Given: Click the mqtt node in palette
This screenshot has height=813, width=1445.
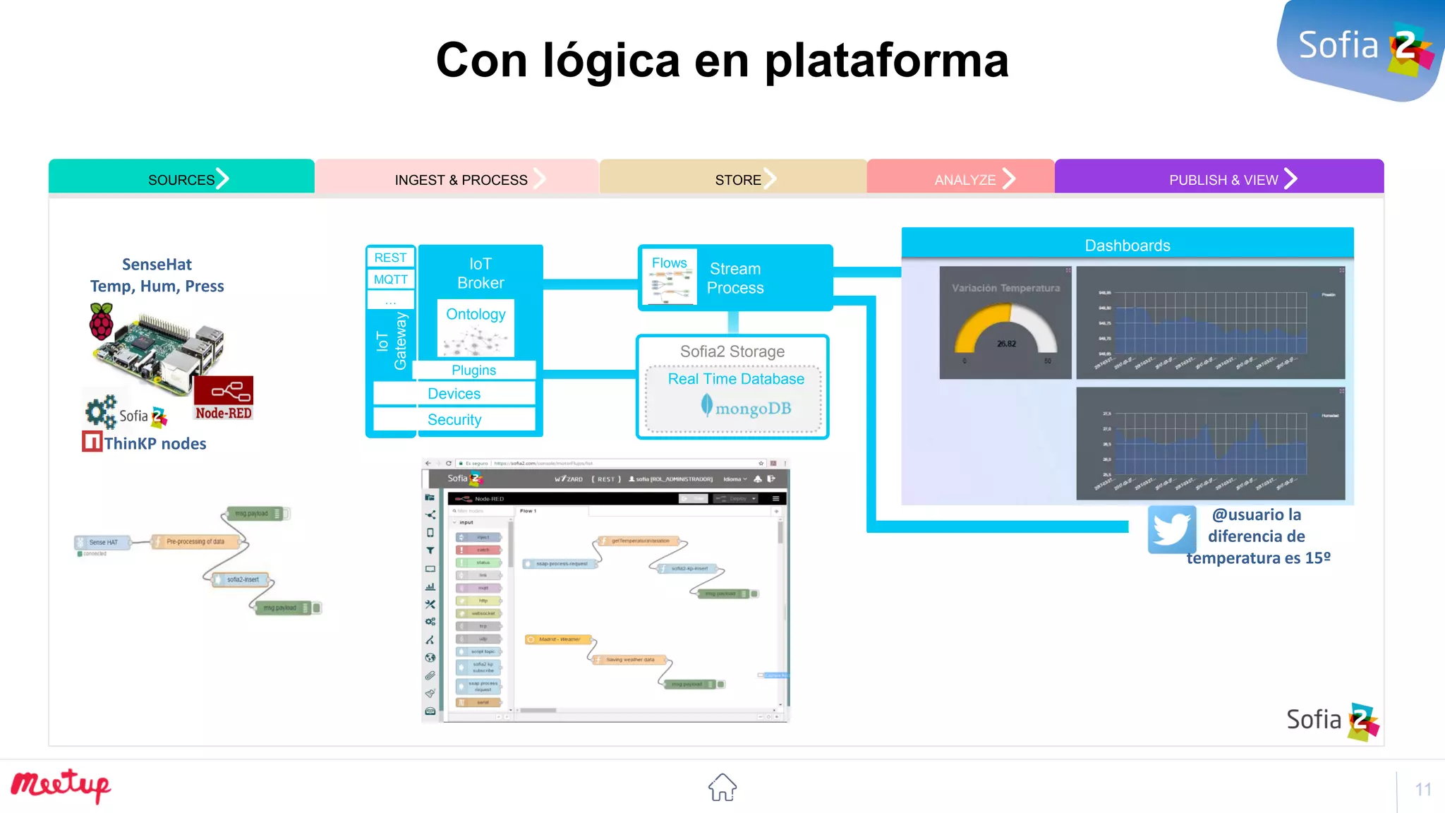Looking at the screenshot, I should click(x=479, y=588).
